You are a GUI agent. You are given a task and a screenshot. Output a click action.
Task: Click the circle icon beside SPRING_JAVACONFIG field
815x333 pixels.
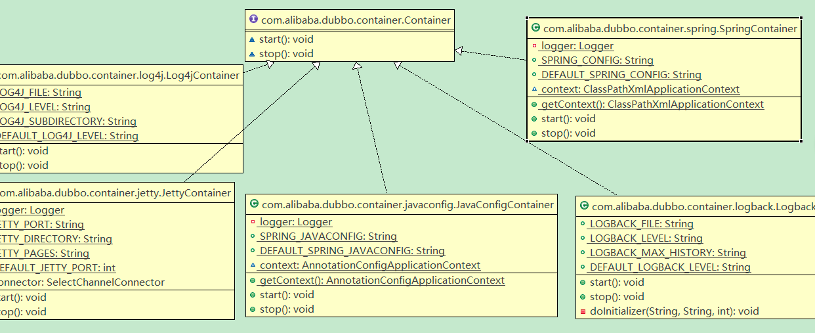pos(253,236)
